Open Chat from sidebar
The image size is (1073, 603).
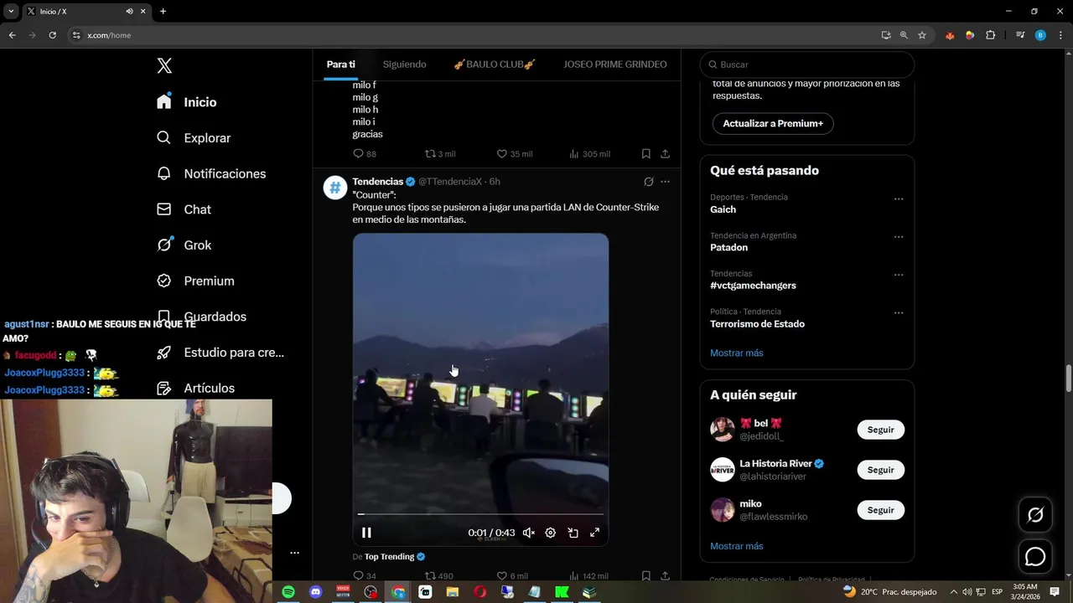[x=184, y=209]
